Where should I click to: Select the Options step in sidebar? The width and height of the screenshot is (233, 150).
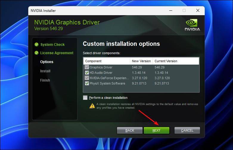(x=47, y=62)
